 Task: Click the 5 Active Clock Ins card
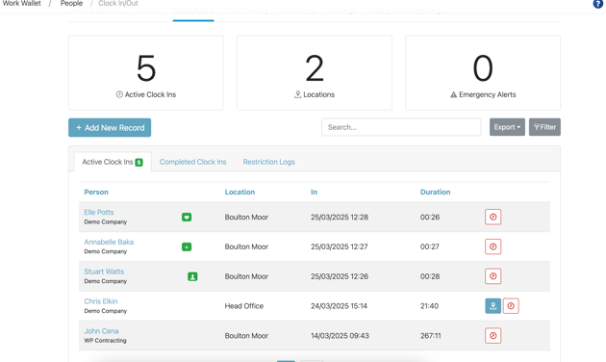[146, 73]
